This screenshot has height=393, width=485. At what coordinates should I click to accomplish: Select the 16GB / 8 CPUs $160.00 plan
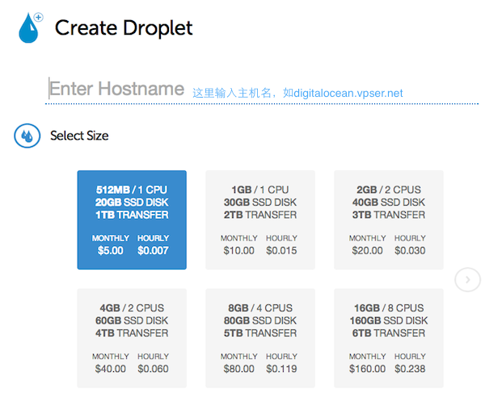click(389, 338)
